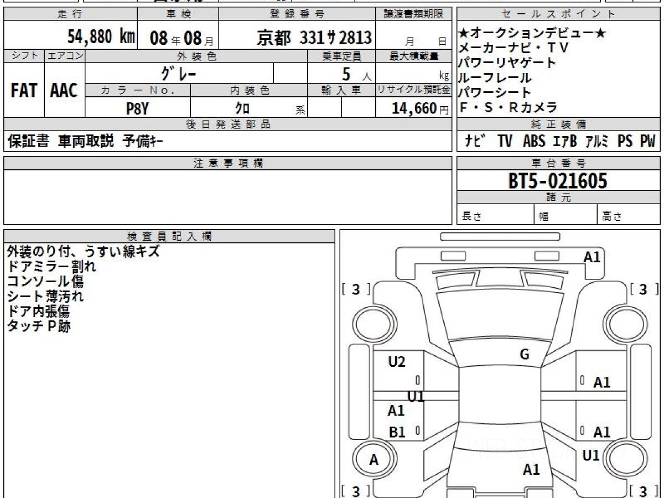Select the PW equipment entry
664x498 pixels.
(x=648, y=142)
